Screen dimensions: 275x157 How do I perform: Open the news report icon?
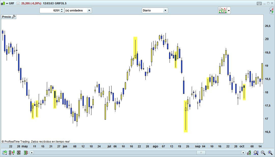click(19, 153)
